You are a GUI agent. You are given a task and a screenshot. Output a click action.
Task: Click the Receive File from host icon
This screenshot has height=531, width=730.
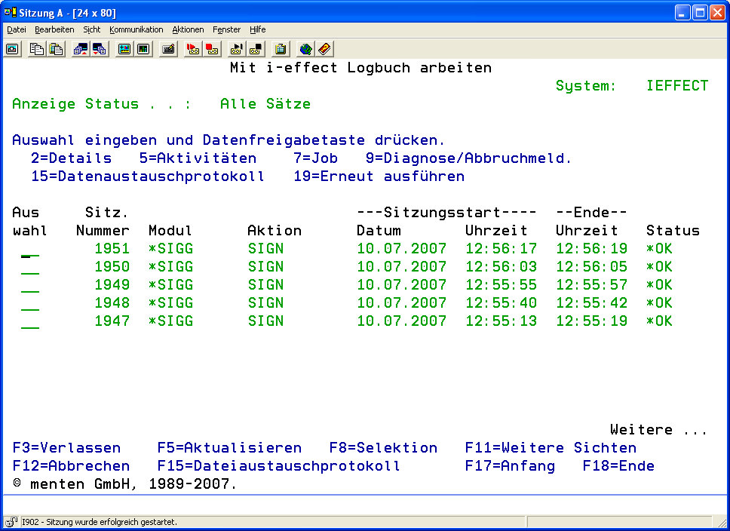[x=100, y=49]
